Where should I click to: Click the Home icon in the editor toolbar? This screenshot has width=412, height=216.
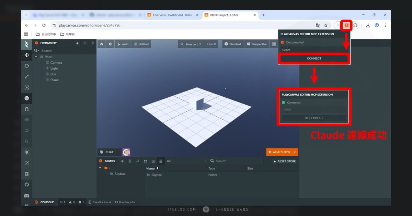point(101,44)
